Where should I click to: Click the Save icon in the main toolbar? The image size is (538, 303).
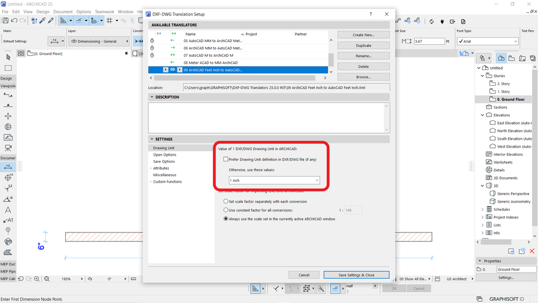(x=5, y=20)
